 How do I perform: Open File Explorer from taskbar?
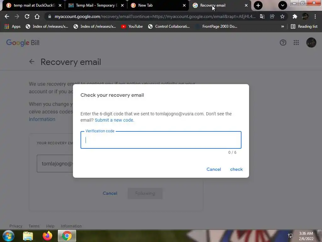click(x=28, y=236)
